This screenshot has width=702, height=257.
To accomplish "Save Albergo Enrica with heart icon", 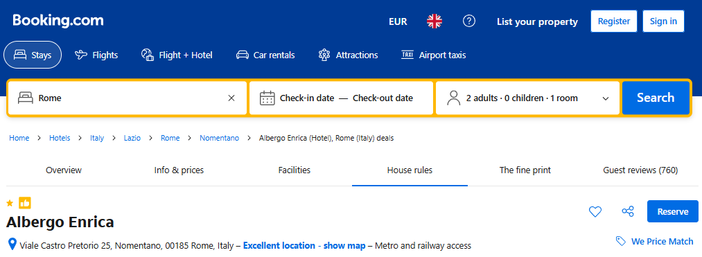I will tap(595, 211).
